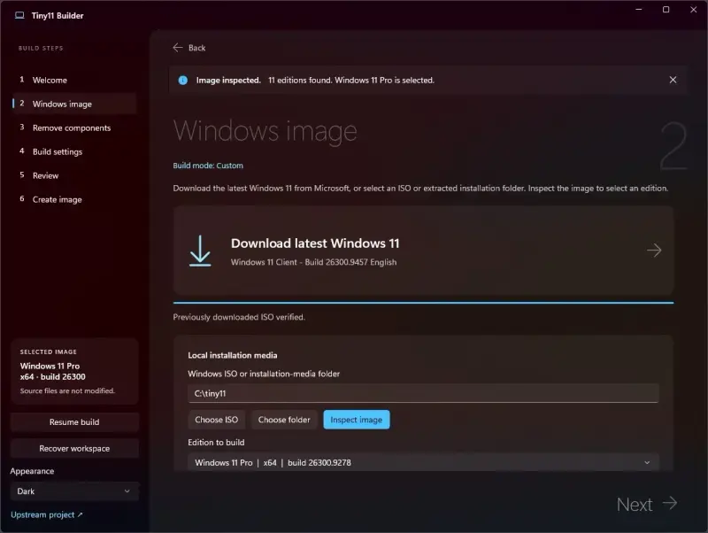
Task: Click the 'x64 · build 26300' text
Action: (52, 376)
